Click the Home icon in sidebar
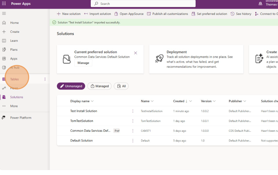 pyautogui.click(x=4, y=23)
